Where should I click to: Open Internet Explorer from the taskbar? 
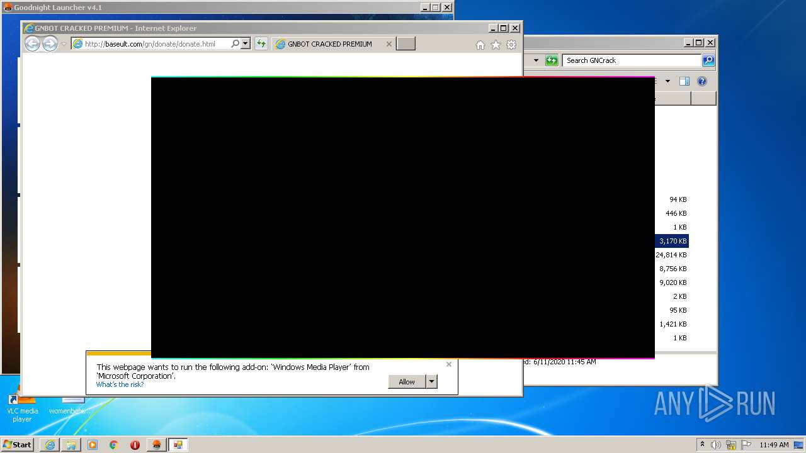pos(50,445)
